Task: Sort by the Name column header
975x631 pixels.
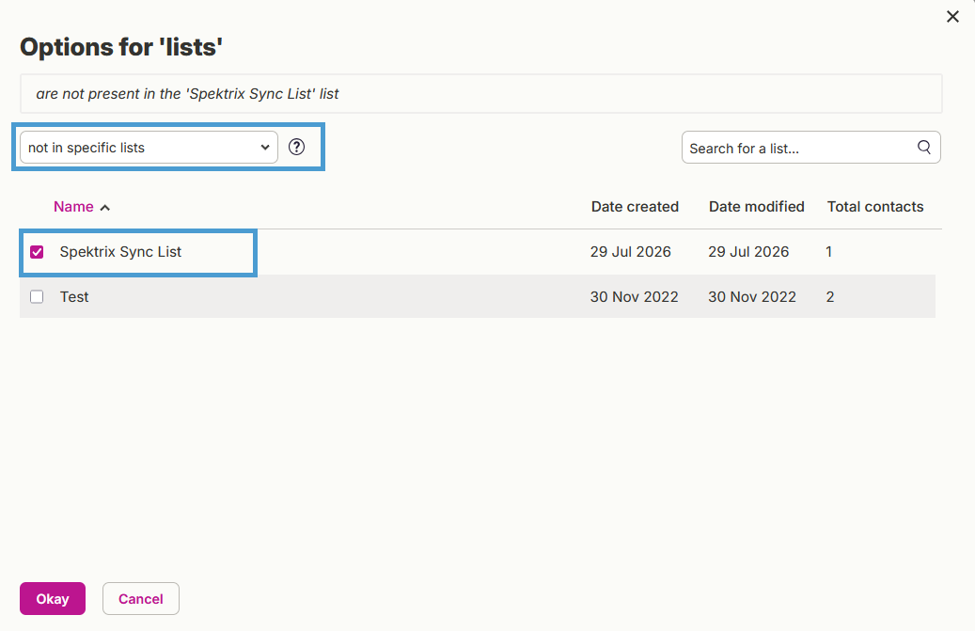Action: [73, 206]
